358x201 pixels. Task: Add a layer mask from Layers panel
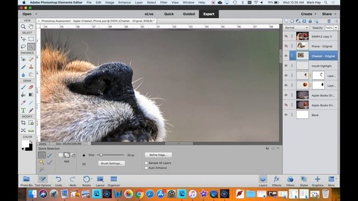304,21
